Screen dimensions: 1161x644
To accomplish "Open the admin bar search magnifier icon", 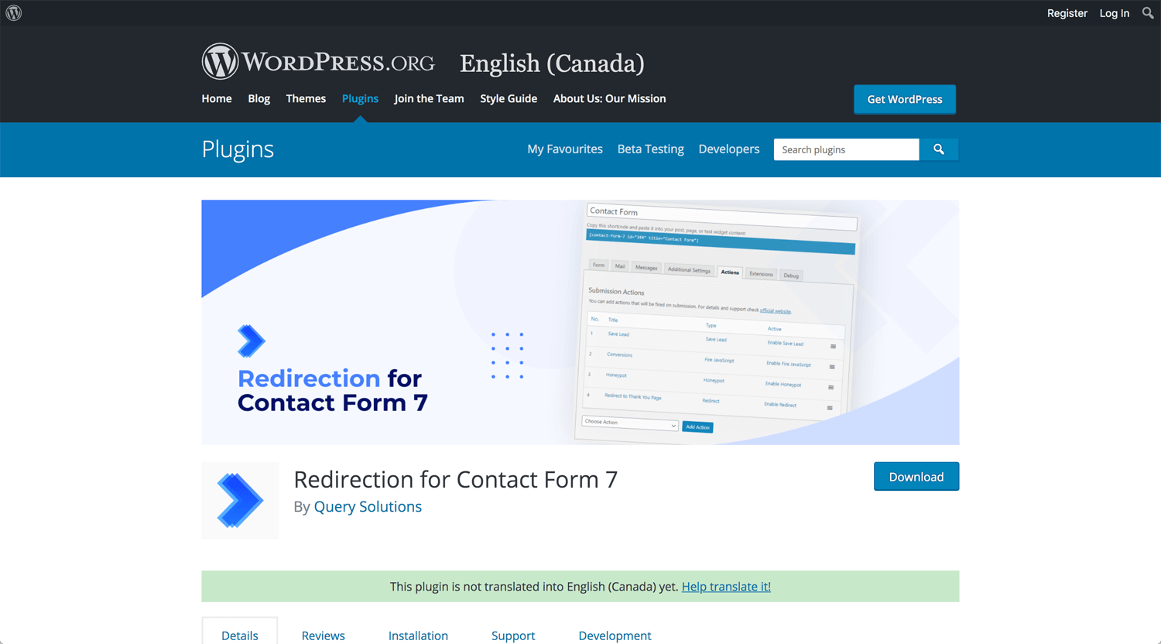I will tap(1148, 13).
